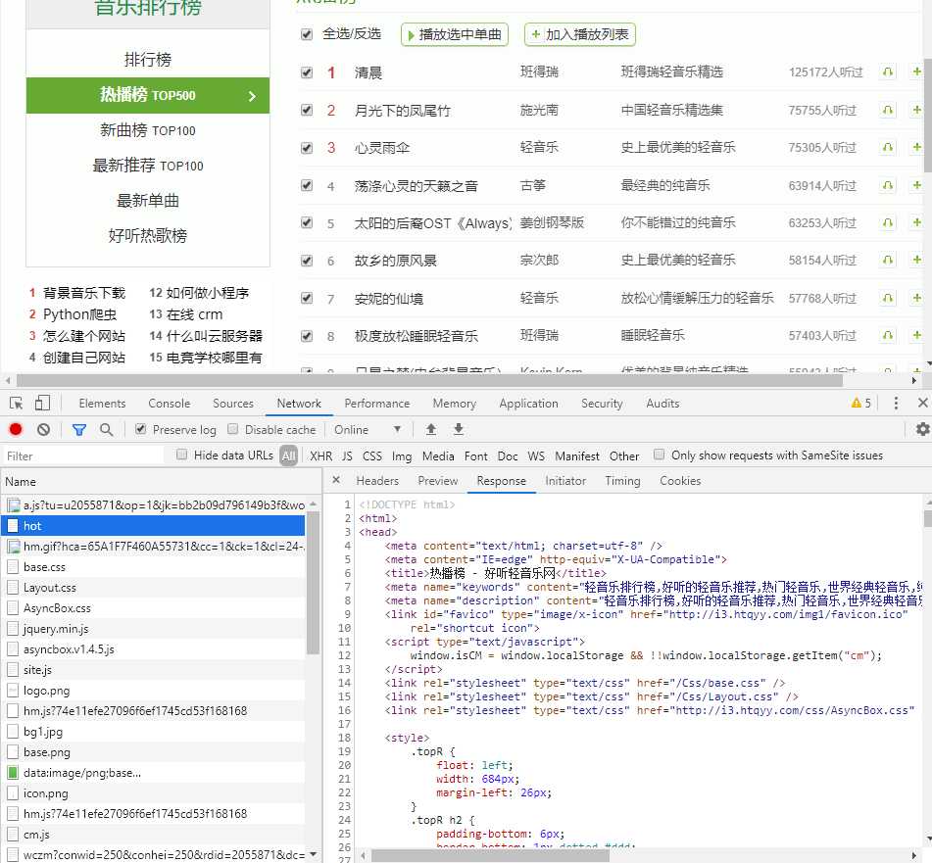932x863 pixels.
Task: Close the request details pane
Action: 336,480
